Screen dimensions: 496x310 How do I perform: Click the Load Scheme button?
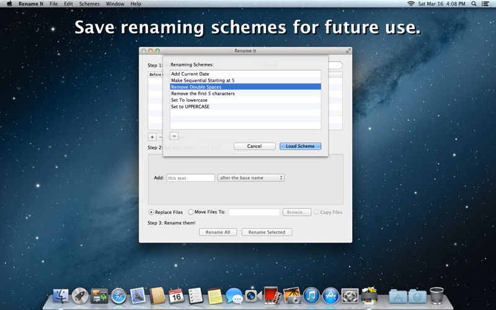[301, 146]
